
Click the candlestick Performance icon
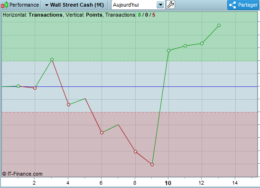click(4, 5)
